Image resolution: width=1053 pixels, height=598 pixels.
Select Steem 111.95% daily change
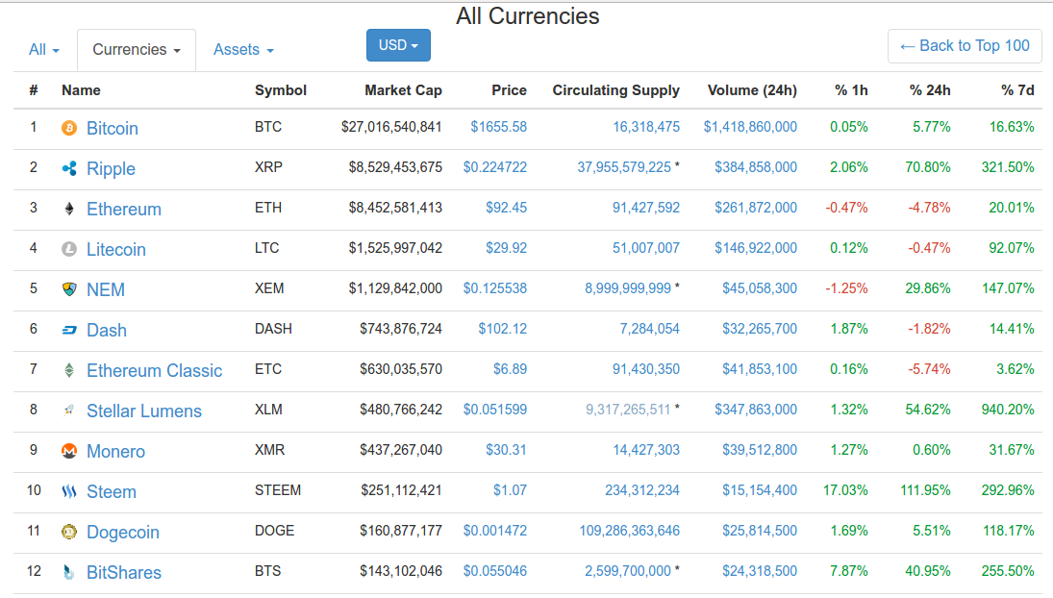(x=925, y=490)
